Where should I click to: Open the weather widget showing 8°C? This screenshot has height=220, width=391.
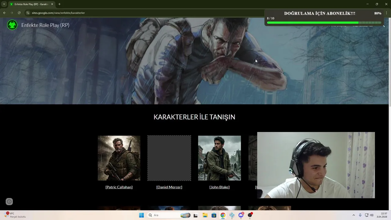[x=15, y=215]
